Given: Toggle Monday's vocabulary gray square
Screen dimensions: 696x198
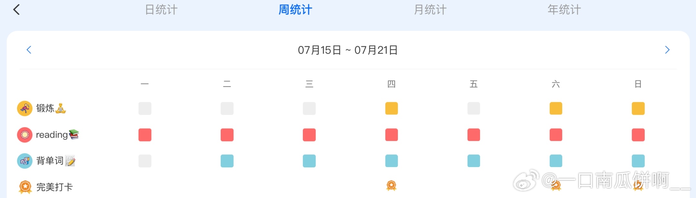Looking at the screenshot, I should (145, 161).
